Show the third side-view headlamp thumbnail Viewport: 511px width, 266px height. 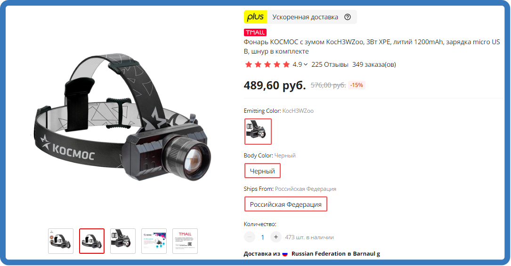tap(123, 241)
